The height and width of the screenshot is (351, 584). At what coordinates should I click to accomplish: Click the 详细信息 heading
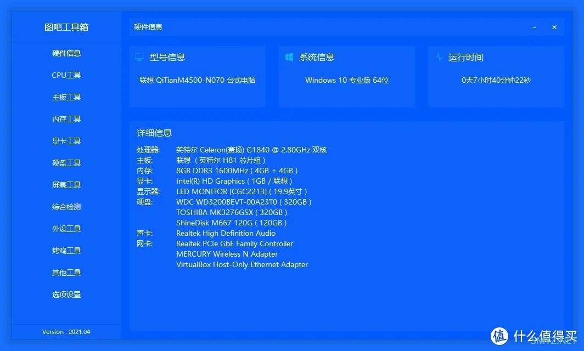[x=154, y=133]
